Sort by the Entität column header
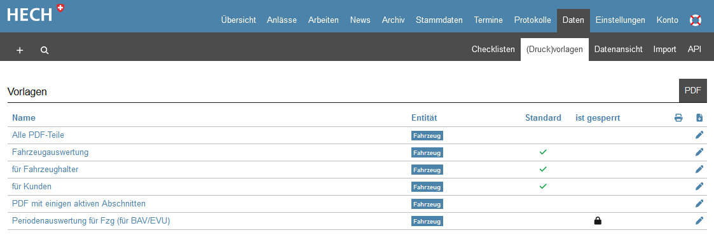The height and width of the screenshot is (235, 714). point(424,118)
